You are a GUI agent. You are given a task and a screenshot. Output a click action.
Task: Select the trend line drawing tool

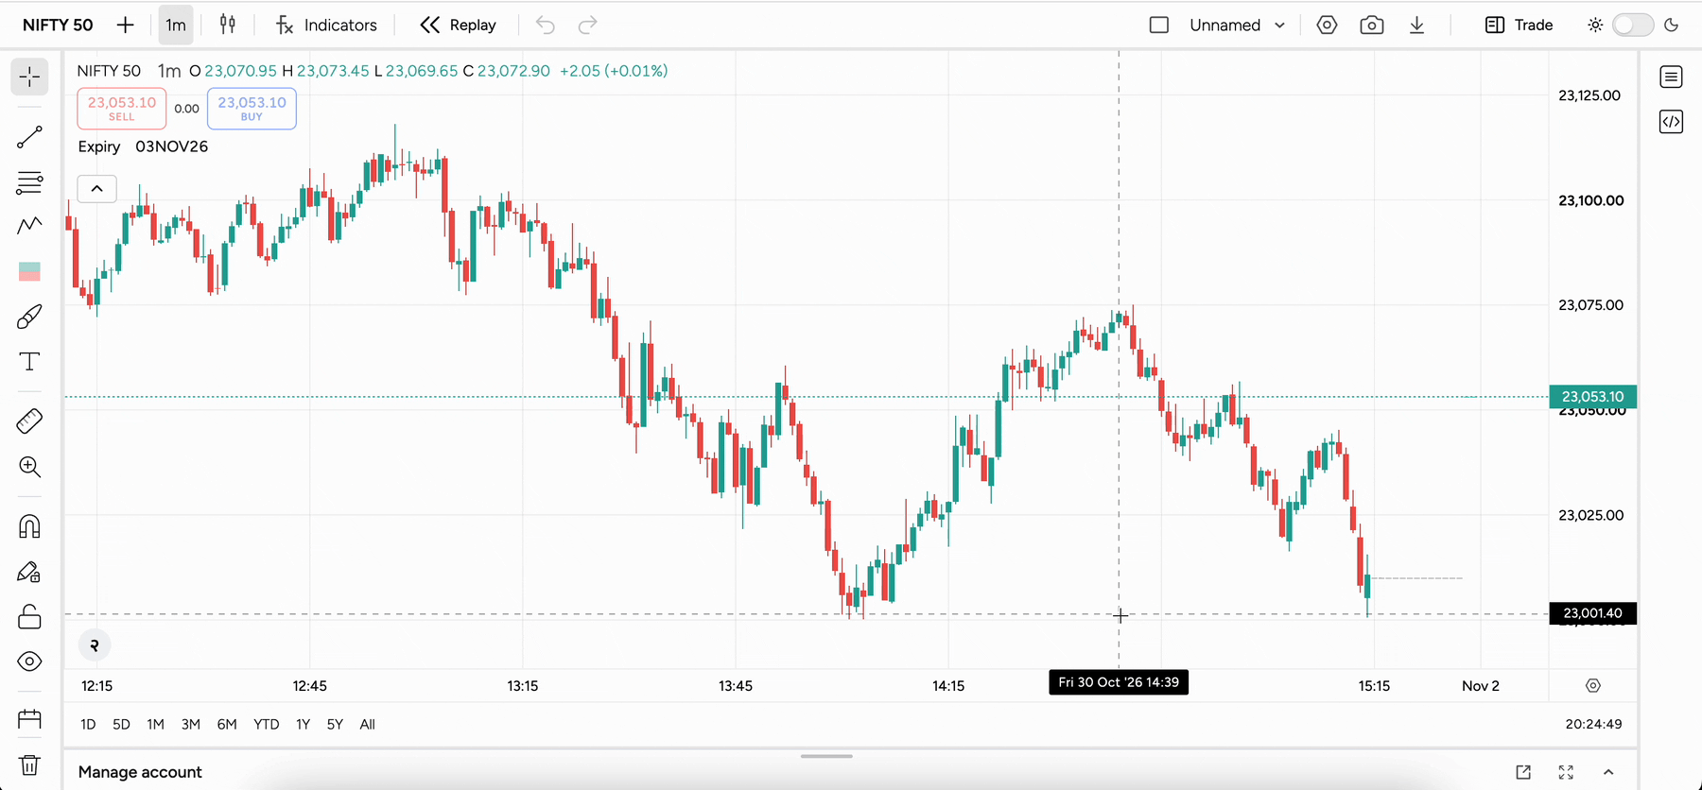29,138
